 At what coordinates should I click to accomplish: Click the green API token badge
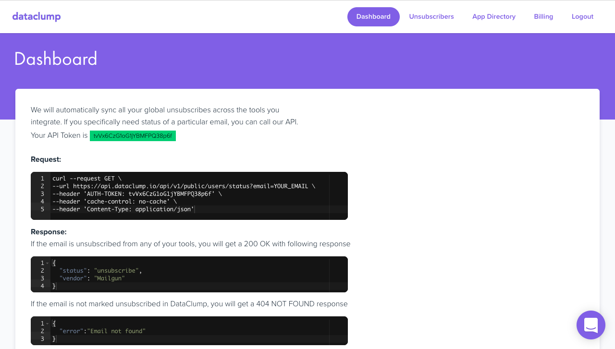click(x=133, y=136)
